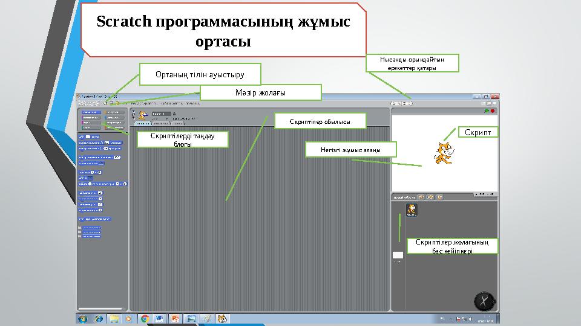Stop all scripts with the red stop button
Viewport: 581px width, 326px height.
(493, 111)
